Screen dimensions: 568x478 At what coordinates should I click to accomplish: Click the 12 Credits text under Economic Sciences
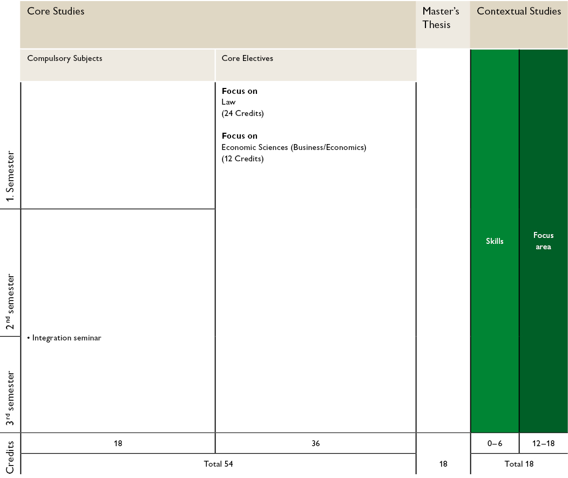pos(242,159)
